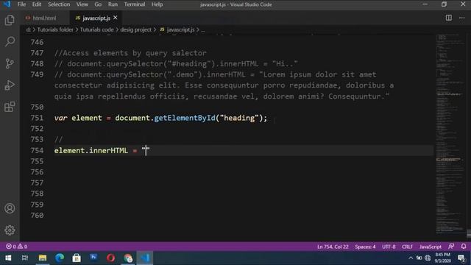Open Microsoft Edge from taskbar
Viewport: 471px width, 265px height.
click(60, 258)
